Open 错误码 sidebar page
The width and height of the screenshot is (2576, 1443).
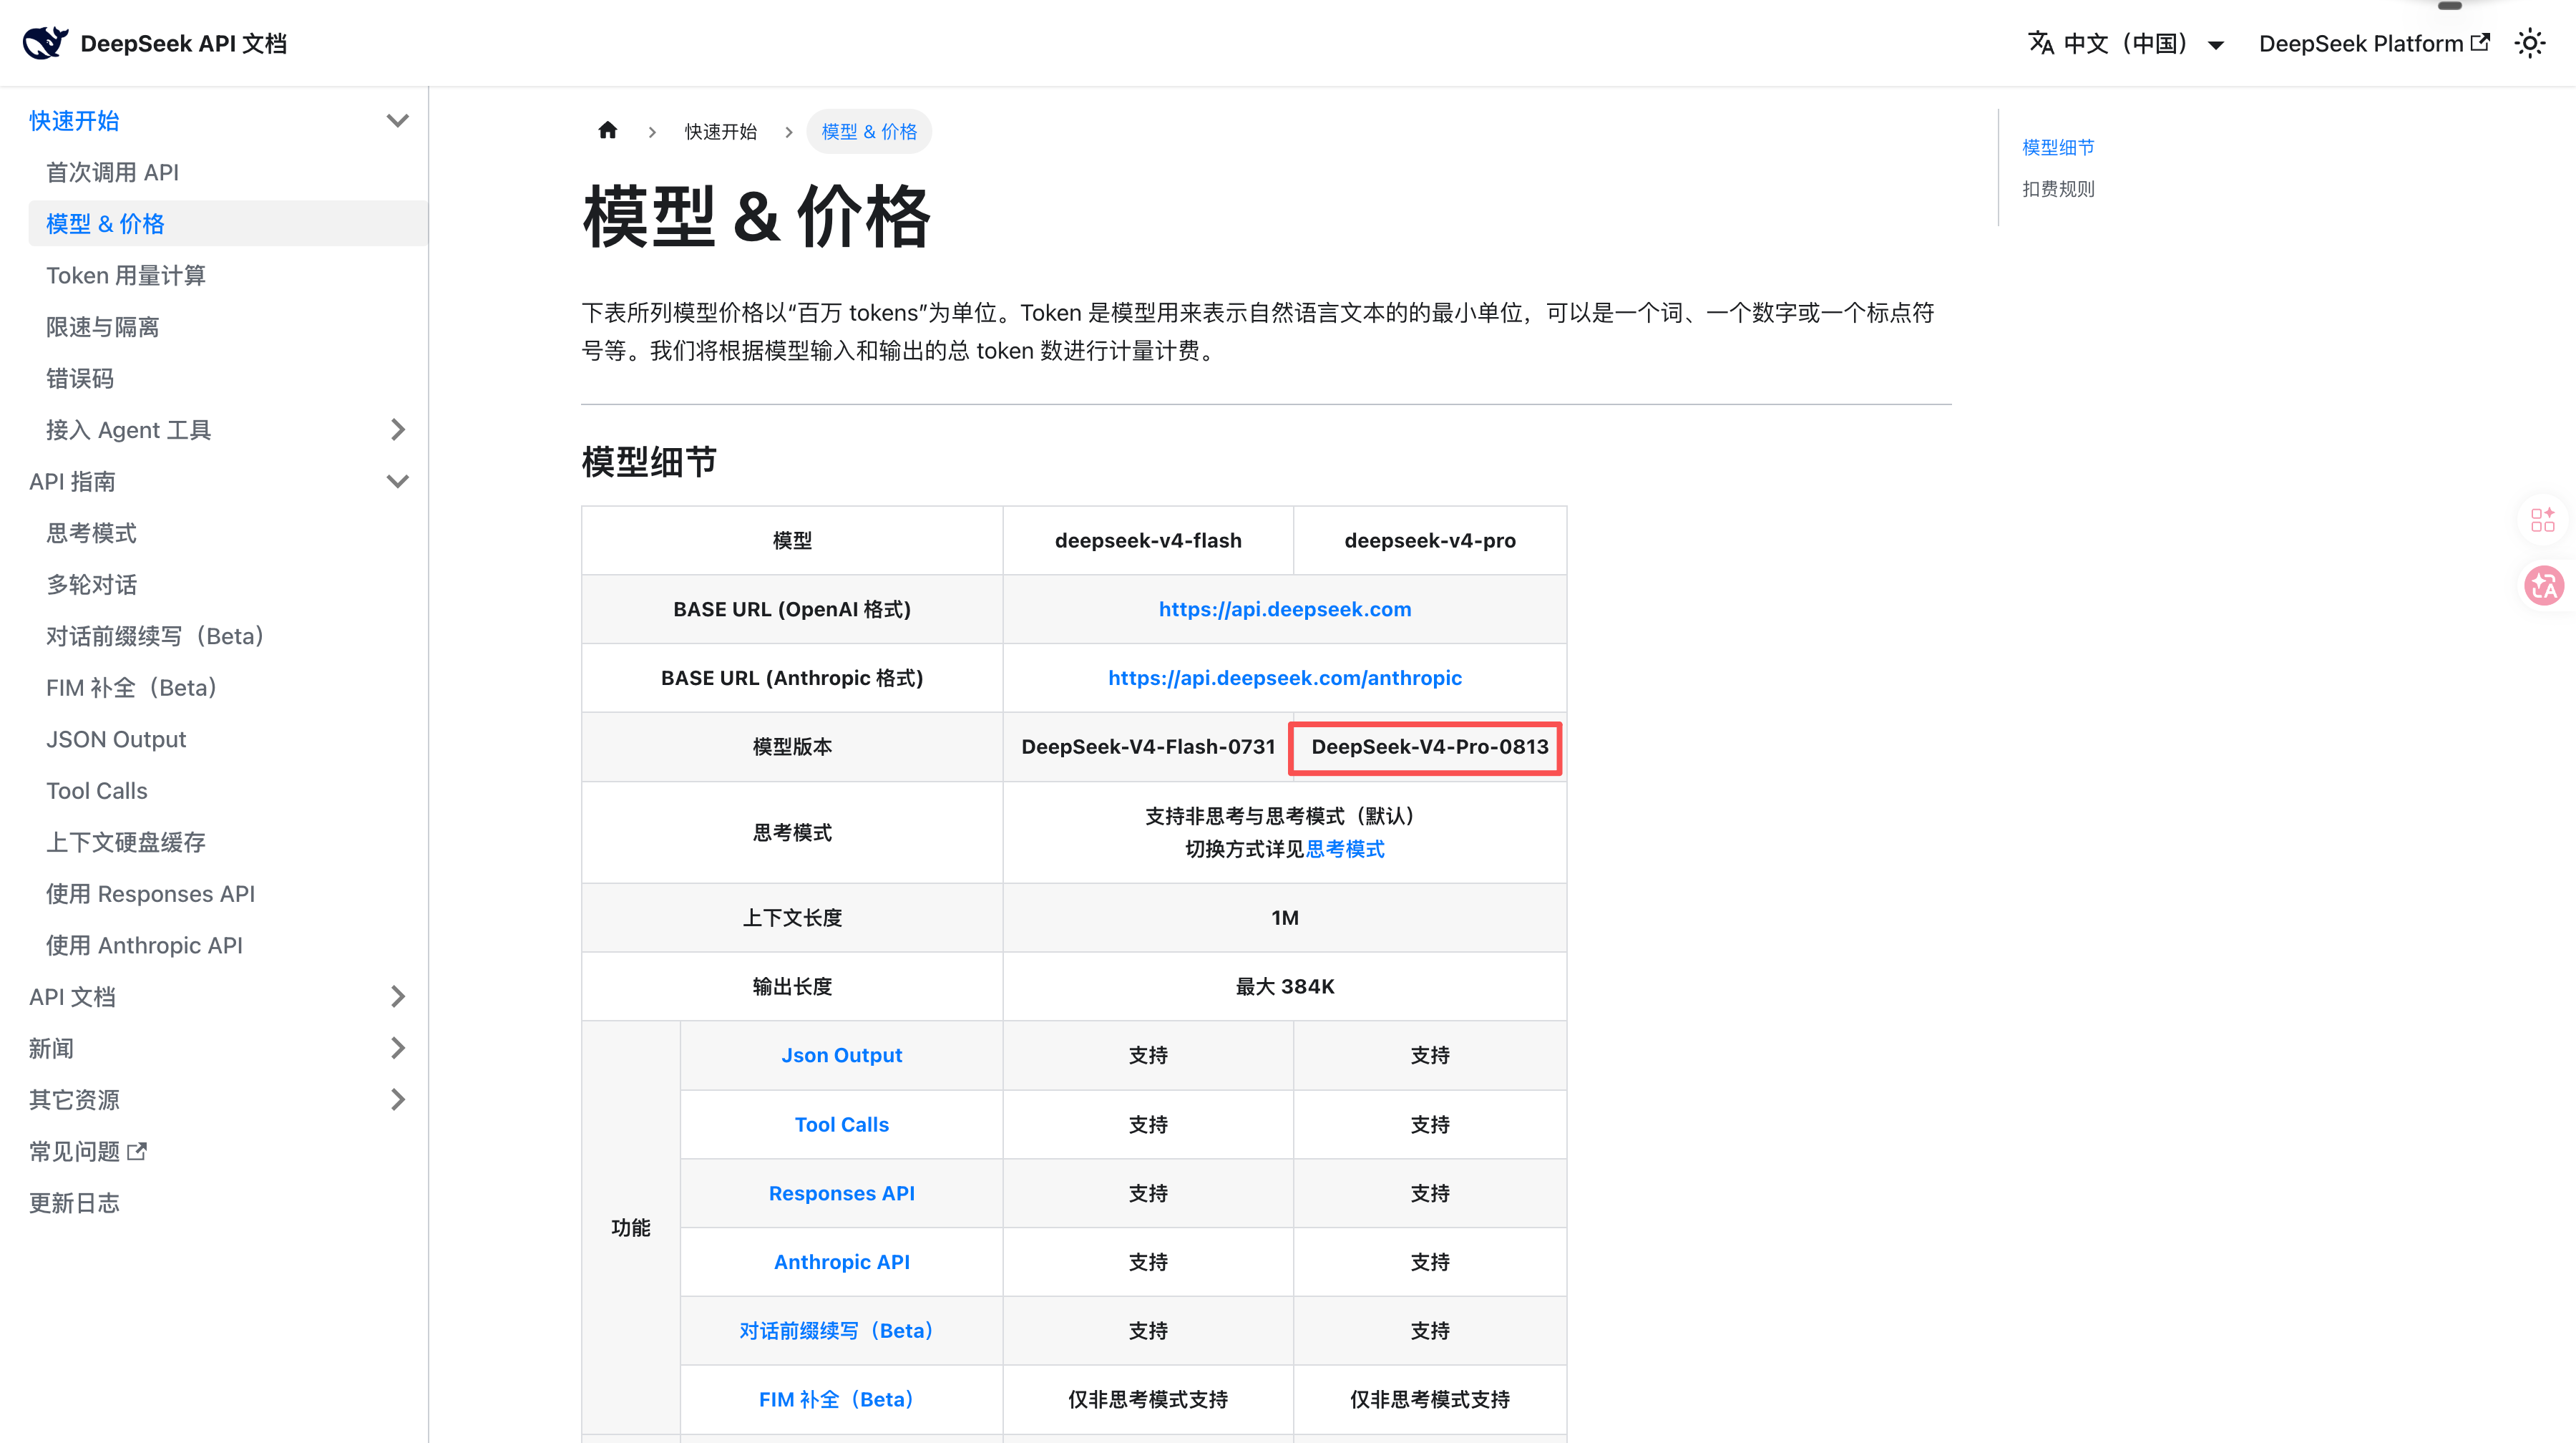[x=80, y=378]
